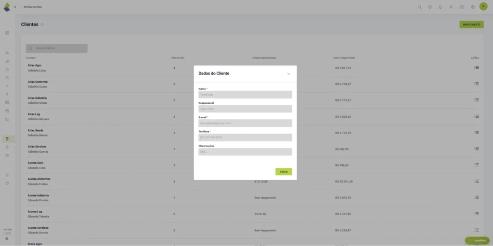
Task: Focus the E-mail input field
Action: pyautogui.click(x=245, y=123)
